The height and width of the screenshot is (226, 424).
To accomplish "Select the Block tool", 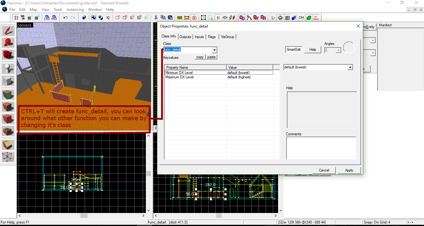I will click(x=8, y=81).
